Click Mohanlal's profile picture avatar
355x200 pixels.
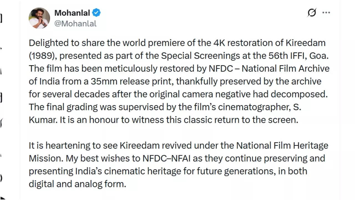coord(39,18)
